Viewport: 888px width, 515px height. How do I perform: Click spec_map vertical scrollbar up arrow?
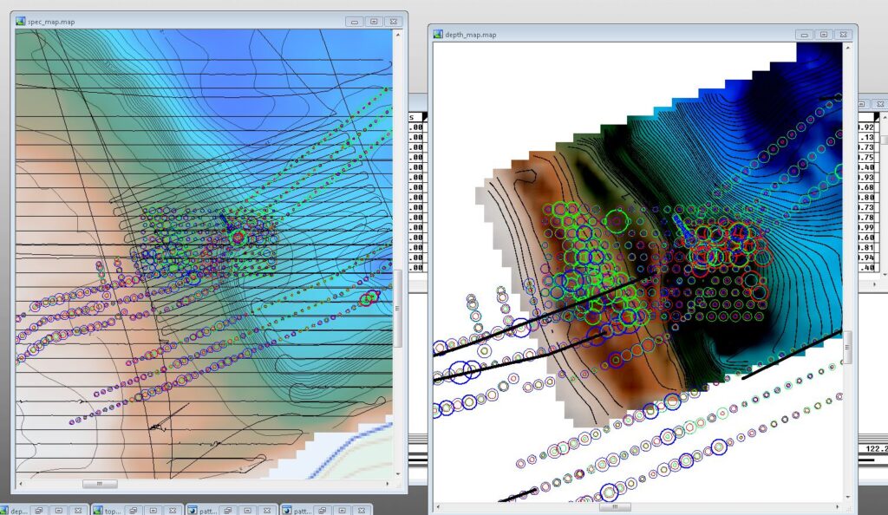399,35
